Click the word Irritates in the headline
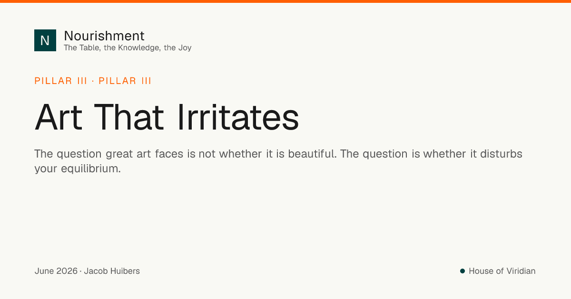 (238, 117)
